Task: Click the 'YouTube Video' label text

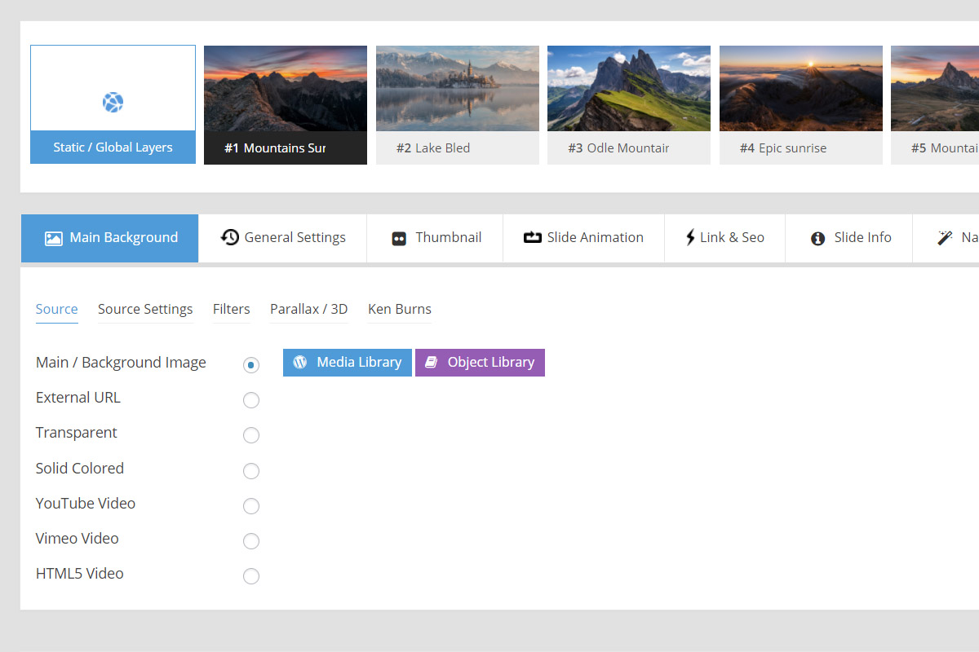Action: click(86, 504)
